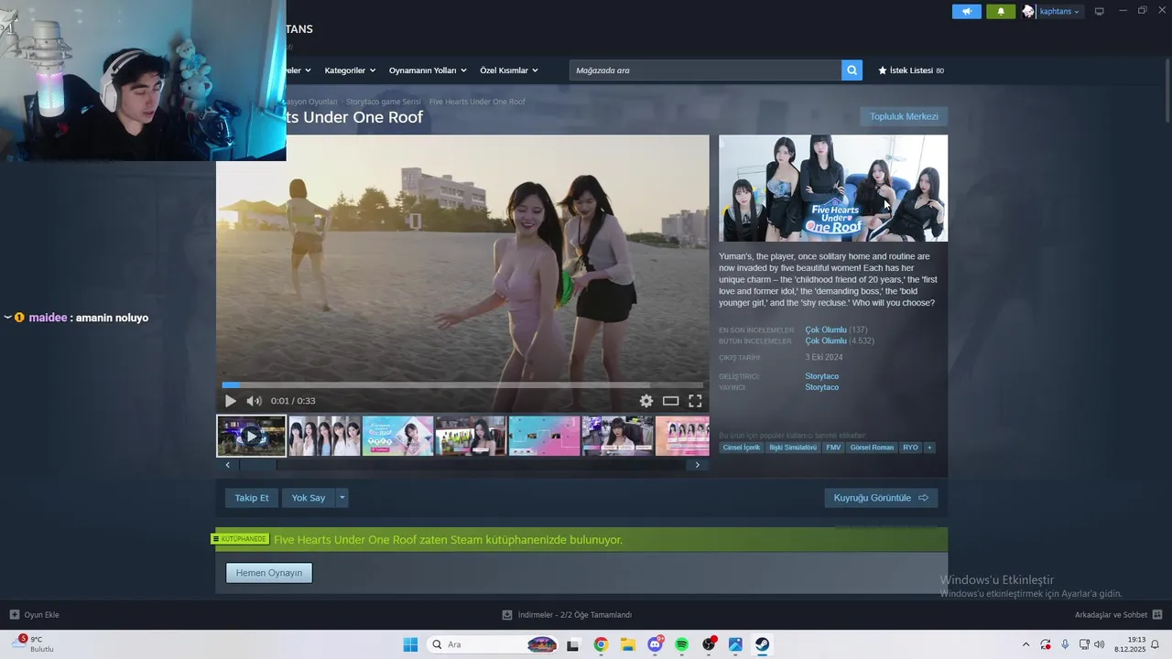The height and width of the screenshot is (659, 1172).
Task: Click the thumbnail strip scrollbar handle
Action: 257,465
